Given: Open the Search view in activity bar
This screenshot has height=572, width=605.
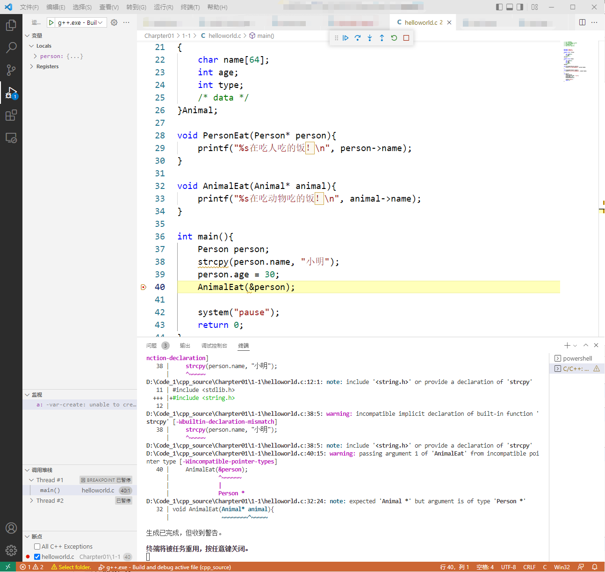Looking at the screenshot, I should 11,47.
